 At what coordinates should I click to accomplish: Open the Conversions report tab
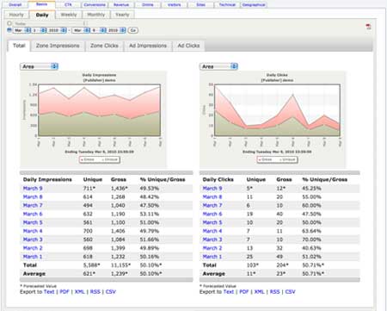pyautogui.click(x=95, y=5)
